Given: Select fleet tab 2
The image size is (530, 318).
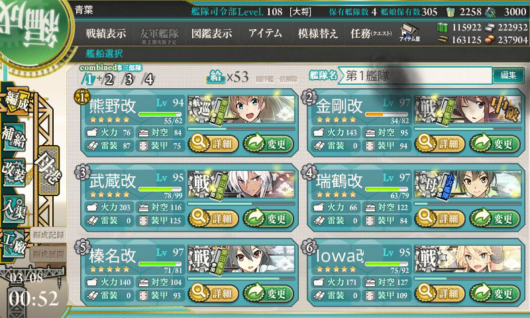Looking at the screenshot, I should (109, 79).
